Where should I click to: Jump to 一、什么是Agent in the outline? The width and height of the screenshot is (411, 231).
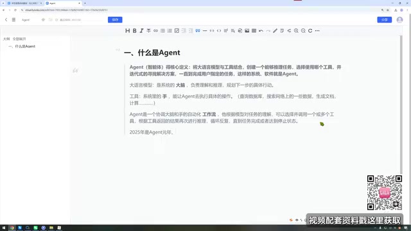[22, 46]
